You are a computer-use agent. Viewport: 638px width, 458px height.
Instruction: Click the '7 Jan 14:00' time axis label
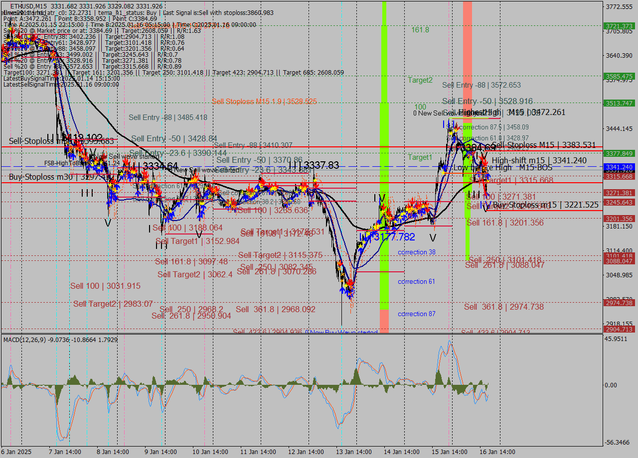point(64,452)
